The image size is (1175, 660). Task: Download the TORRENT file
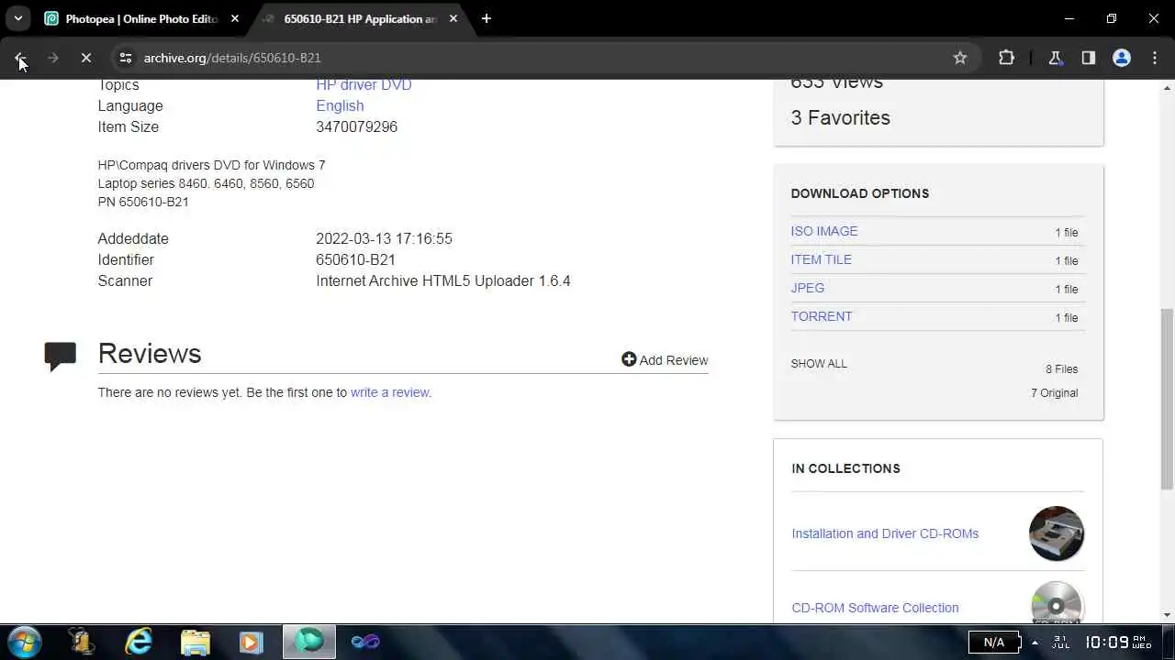point(822,316)
